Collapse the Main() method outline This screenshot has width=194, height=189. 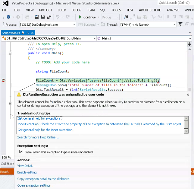(x=10, y=53)
